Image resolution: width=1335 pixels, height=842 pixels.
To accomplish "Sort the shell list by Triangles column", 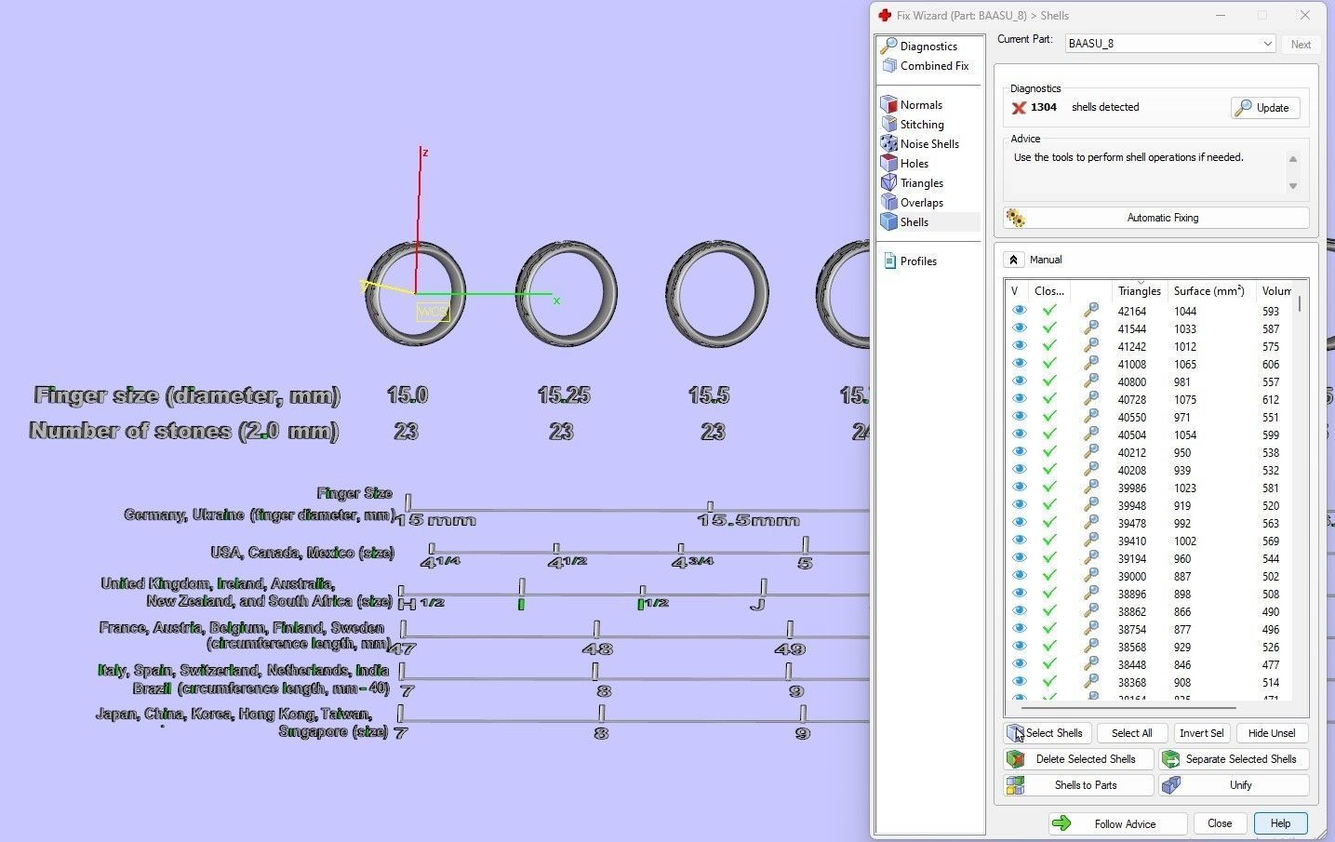I will click(1139, 291).
